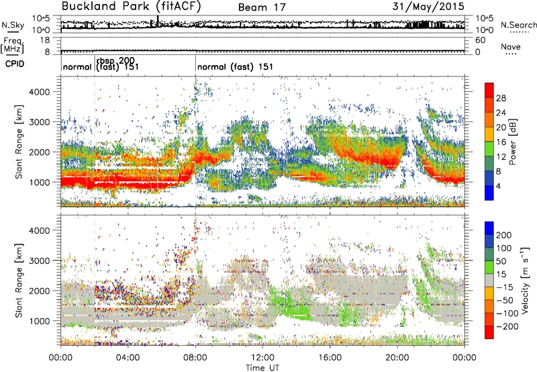537x372 pixels.
Task: Click the blue bottom of the Power colorbar
Action: pos(489,193)
